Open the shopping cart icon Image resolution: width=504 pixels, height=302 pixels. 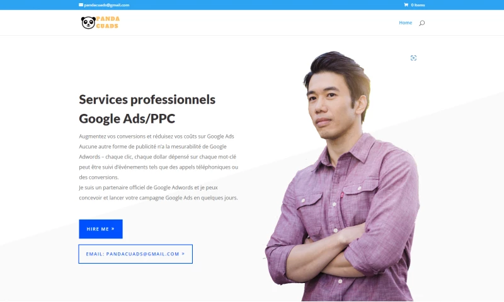coord(406,5)
